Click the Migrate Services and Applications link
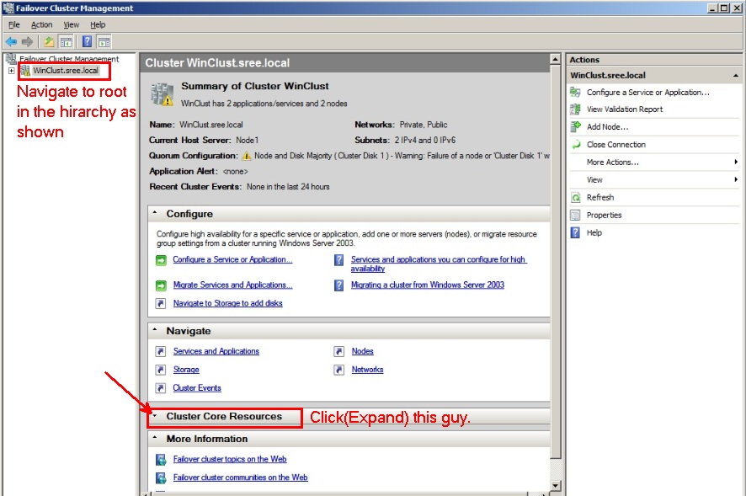 (x=232, y=285)
